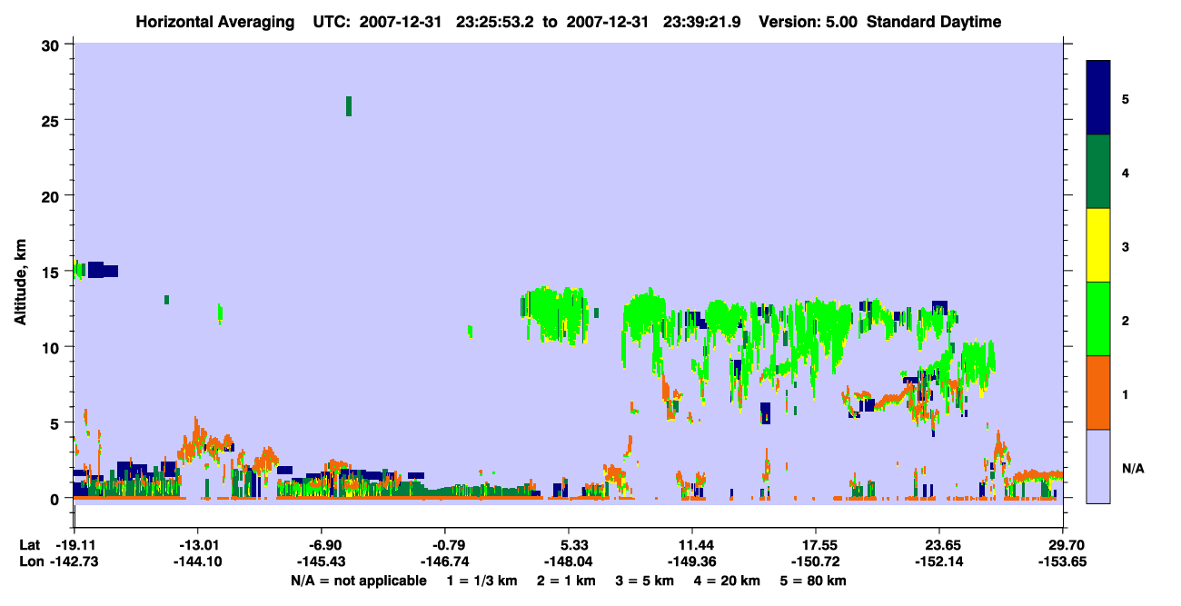Click the latitude label 5.33
The image size is (1181, 606).
point(568,545)
